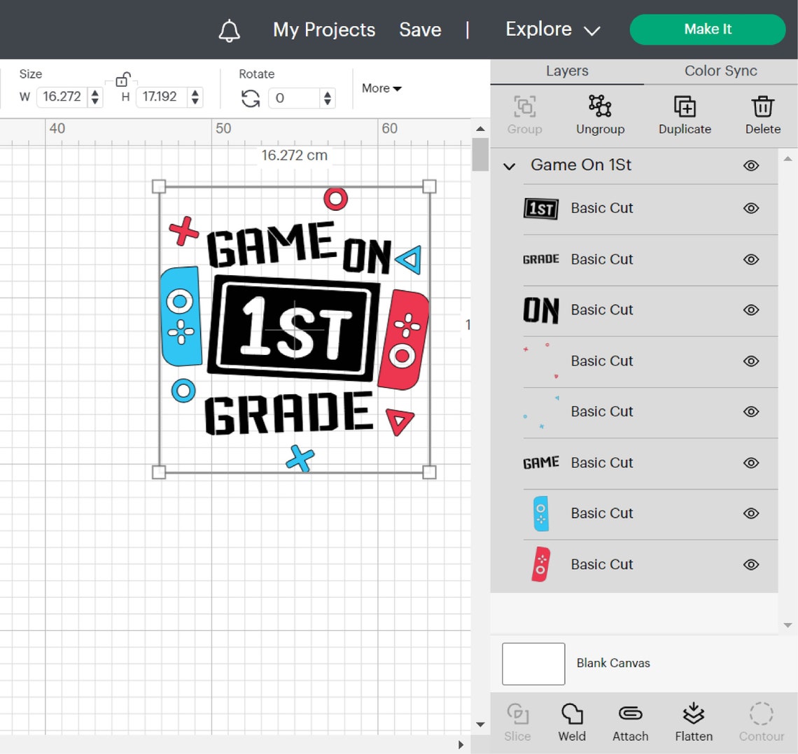The image size is (798, 754).
Task: Open the More dropdown
Action: click(x=380, y=88)
